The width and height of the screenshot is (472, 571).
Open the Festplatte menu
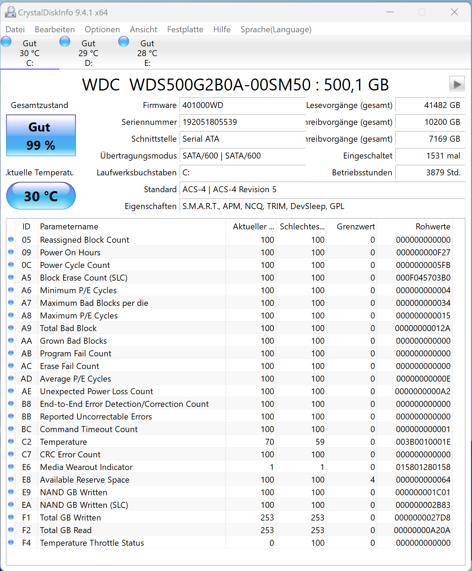pyautogui.click(x=185, y=29)
